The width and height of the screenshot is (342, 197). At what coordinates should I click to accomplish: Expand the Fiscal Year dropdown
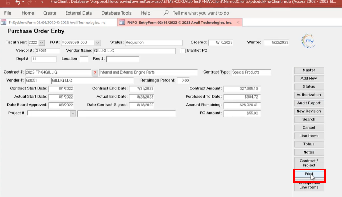(x=42, y=43)
